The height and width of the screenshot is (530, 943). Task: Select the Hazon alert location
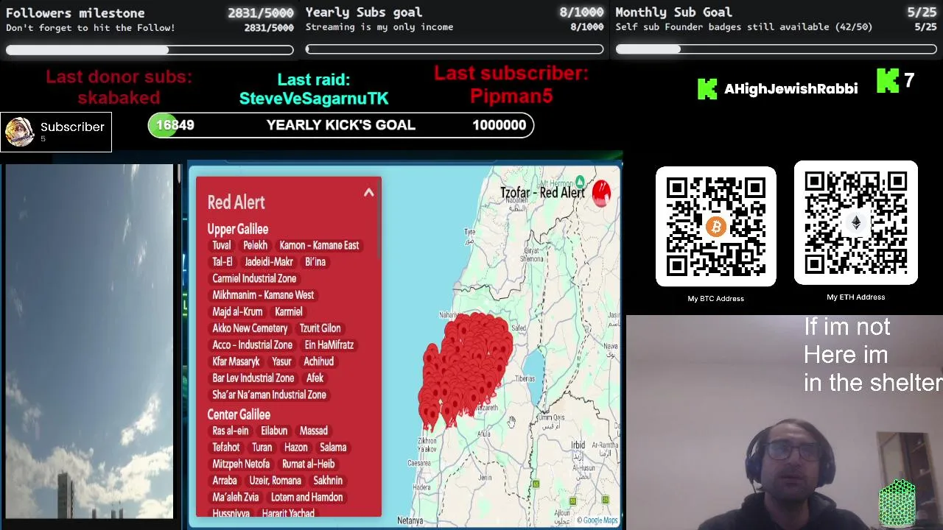(295, 447)
